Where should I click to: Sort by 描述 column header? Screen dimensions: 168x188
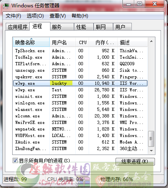(133, 42)
